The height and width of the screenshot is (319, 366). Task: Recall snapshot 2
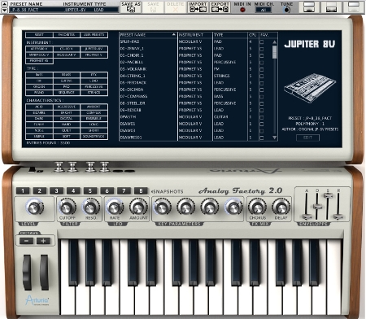click(40, 190)
